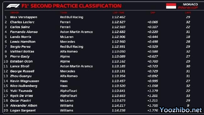Click the DRIVER column header

point(14,13)
